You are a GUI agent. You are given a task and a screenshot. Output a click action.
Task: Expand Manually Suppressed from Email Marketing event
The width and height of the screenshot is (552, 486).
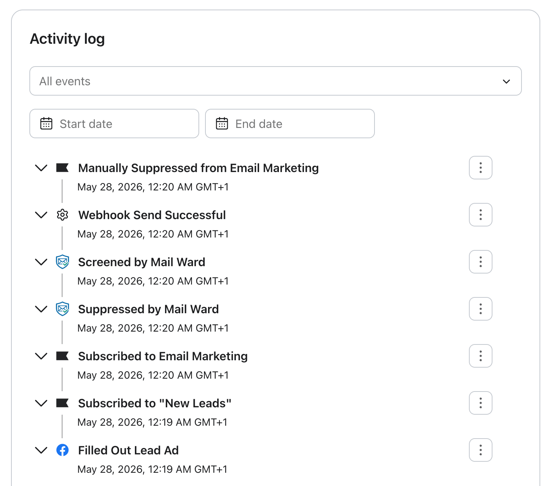41,168
